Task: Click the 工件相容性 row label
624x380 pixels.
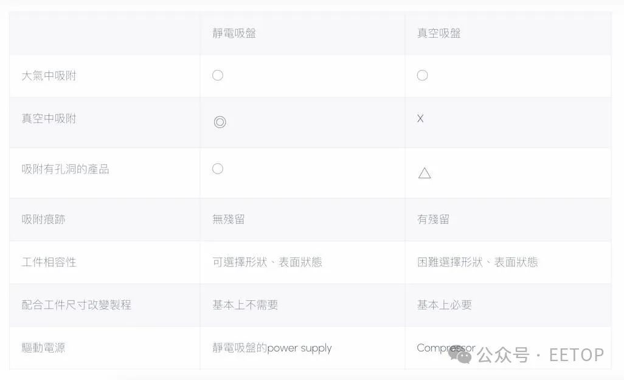Action: (x=49, y=262)
